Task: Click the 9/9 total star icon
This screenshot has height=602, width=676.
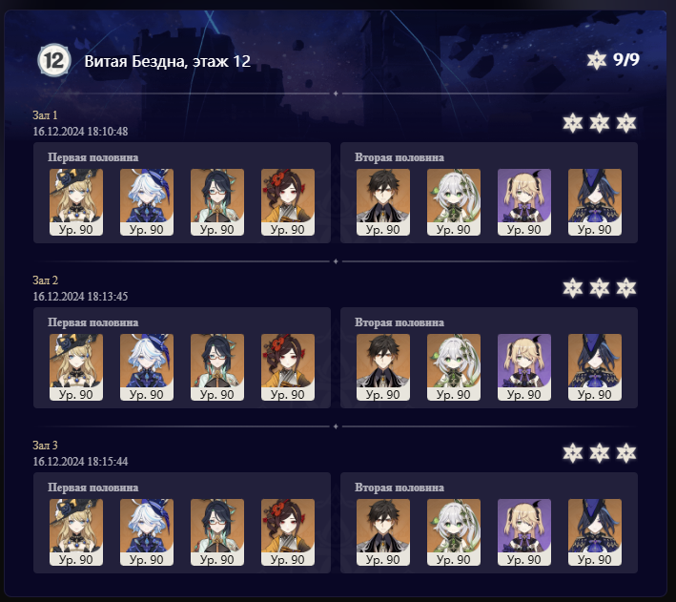Action: [x=597, y=60]
